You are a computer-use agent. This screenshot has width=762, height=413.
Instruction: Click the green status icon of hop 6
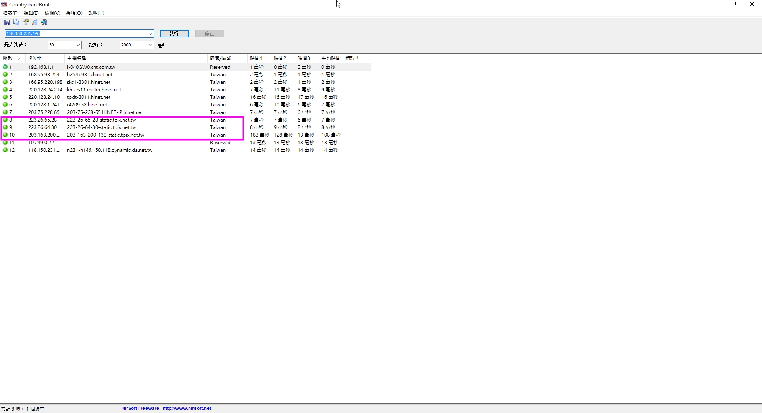coord(5,105)
